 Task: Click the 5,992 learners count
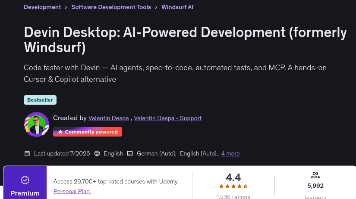click(x=315, y=186)
